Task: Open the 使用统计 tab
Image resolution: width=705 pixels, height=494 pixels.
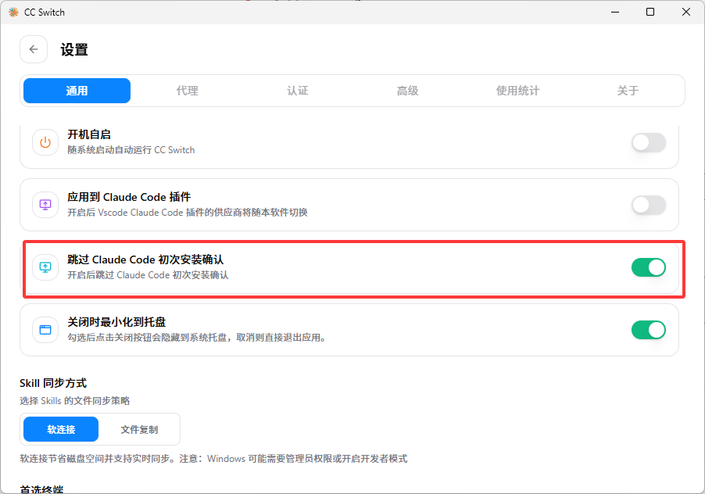Action: [x=517, y=91]
